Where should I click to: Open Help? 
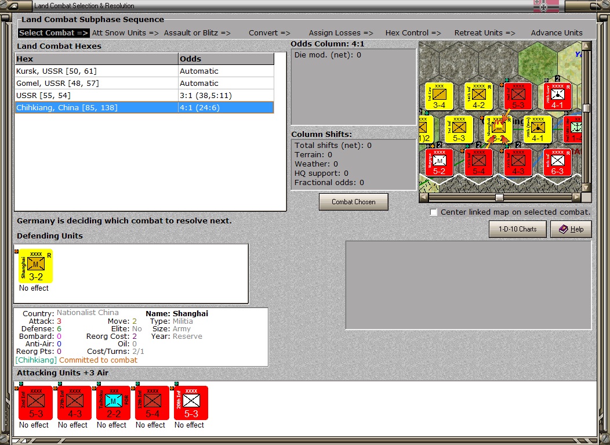pyautogui.click(x=571, y=229)
